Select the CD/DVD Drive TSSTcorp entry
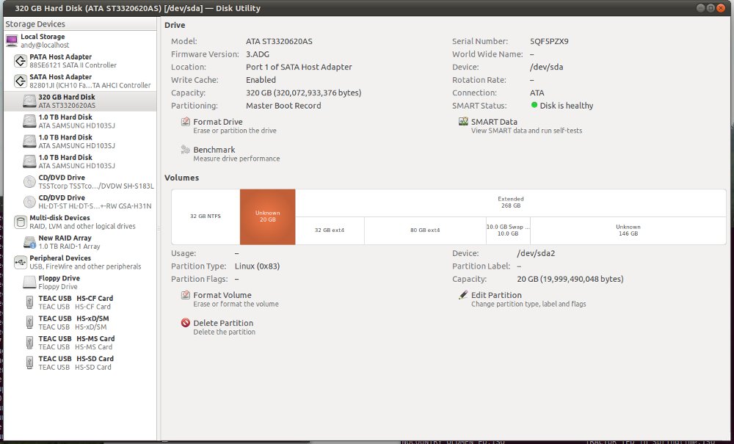The image size is (734, 444). [x=80, y=181]
